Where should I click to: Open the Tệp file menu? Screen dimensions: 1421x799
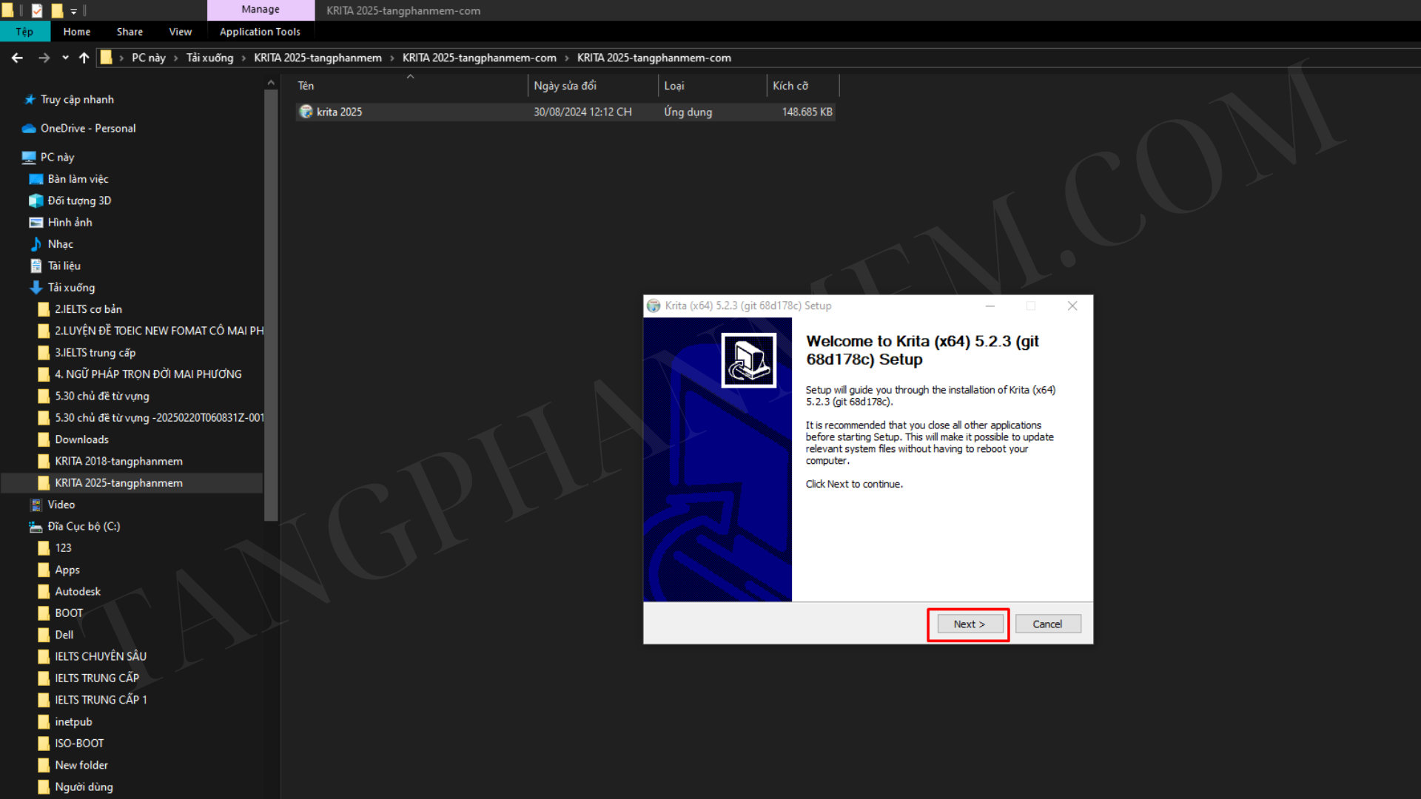click(x=24, y=32)
